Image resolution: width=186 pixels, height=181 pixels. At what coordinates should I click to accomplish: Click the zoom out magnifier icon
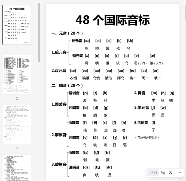pyautogui.click(x=163, y=173)
